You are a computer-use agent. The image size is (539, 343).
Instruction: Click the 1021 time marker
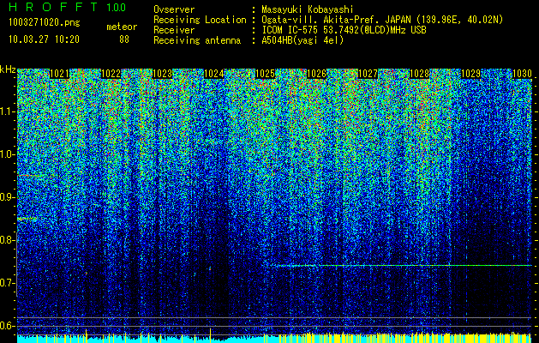[59, 74]
